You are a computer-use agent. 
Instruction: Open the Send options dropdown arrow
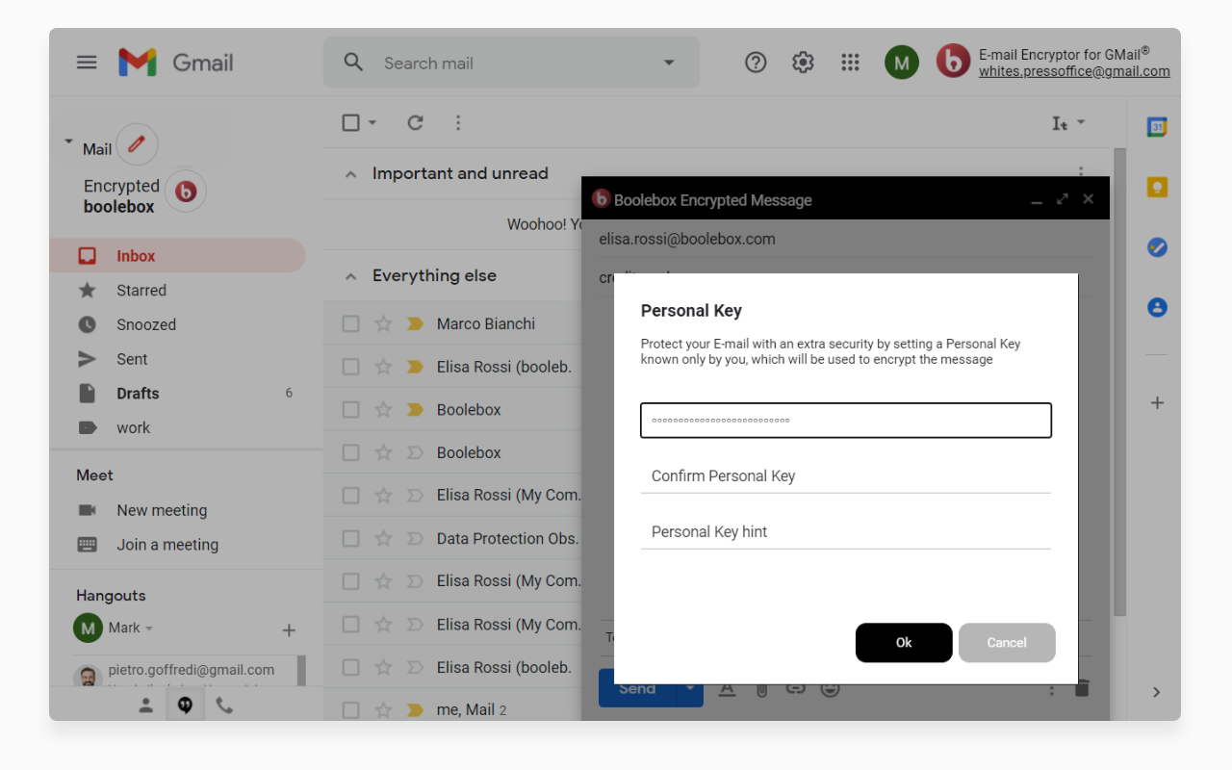(690, 689)
